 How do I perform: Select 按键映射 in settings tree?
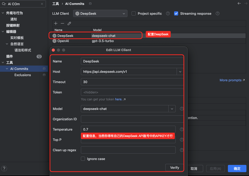coord(13,25)
